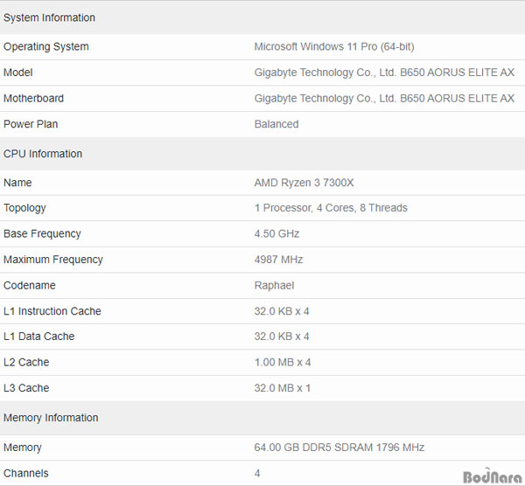This screenshot has height=486, width=525.
Task: Click the Power Plan label
Action: click(31, 124)
